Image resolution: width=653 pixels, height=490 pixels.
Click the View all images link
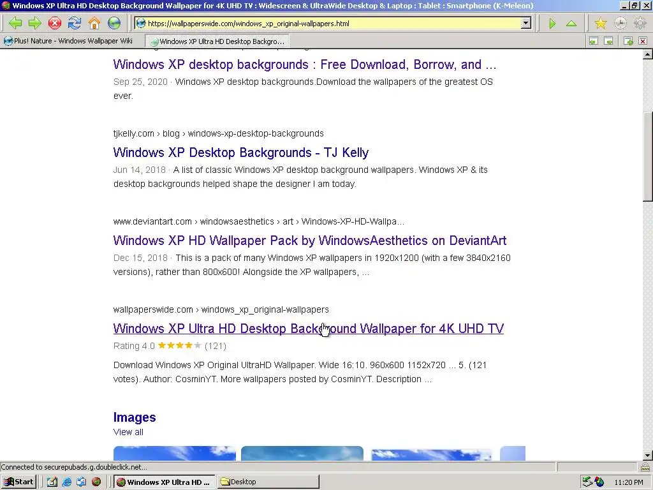pos(128,432)
